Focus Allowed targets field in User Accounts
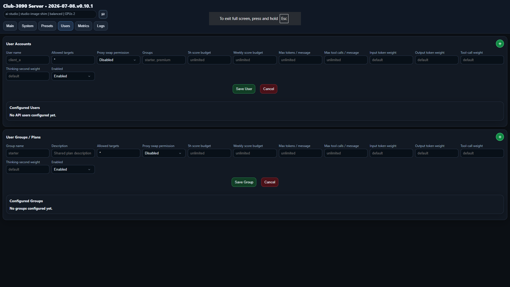Viewport: 510px width, 287px height. click(x=73, y=60)
